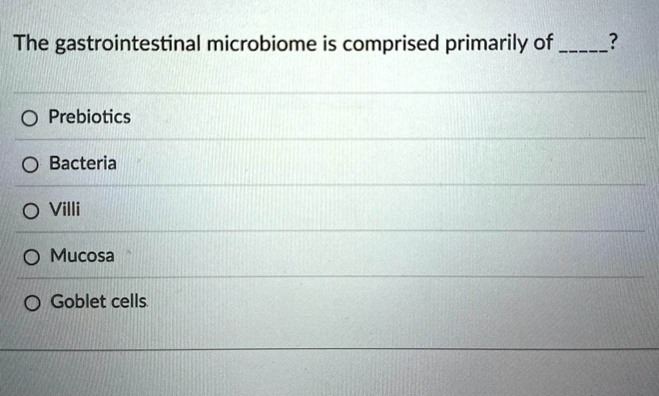
Task: Click the 'Bacteria' answer label text
Action: 83,163
